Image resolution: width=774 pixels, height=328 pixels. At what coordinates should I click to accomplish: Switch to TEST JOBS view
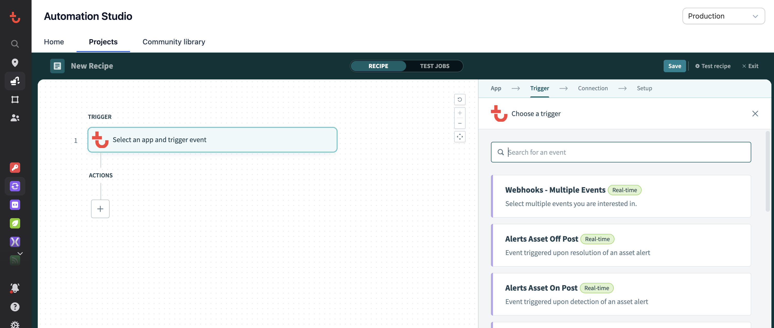[x=434, y=66]
